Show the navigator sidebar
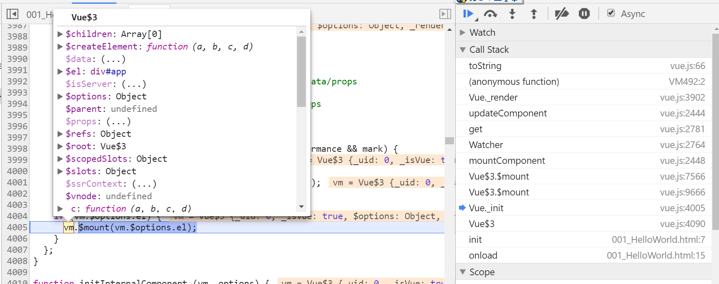The width and height of the screenshot is (719, 284). (12, 14)
